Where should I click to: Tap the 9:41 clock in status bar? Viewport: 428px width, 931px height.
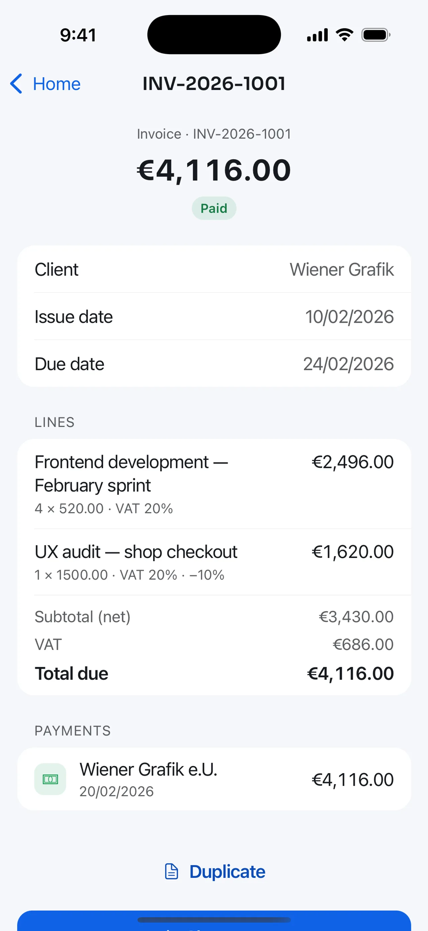(78, 35)
